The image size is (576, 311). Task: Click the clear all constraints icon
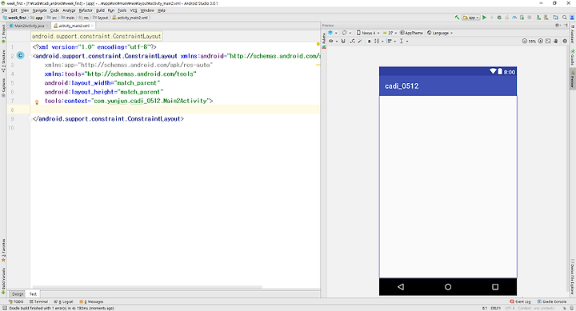352,41
